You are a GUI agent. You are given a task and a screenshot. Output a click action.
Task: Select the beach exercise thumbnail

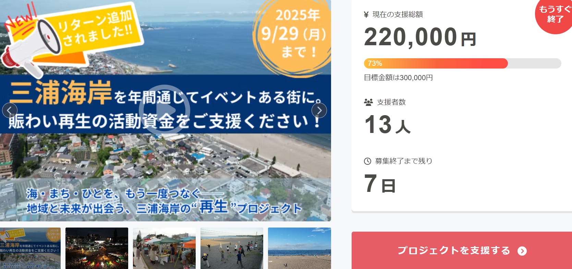pyautogui.click(x=232, y=248)
